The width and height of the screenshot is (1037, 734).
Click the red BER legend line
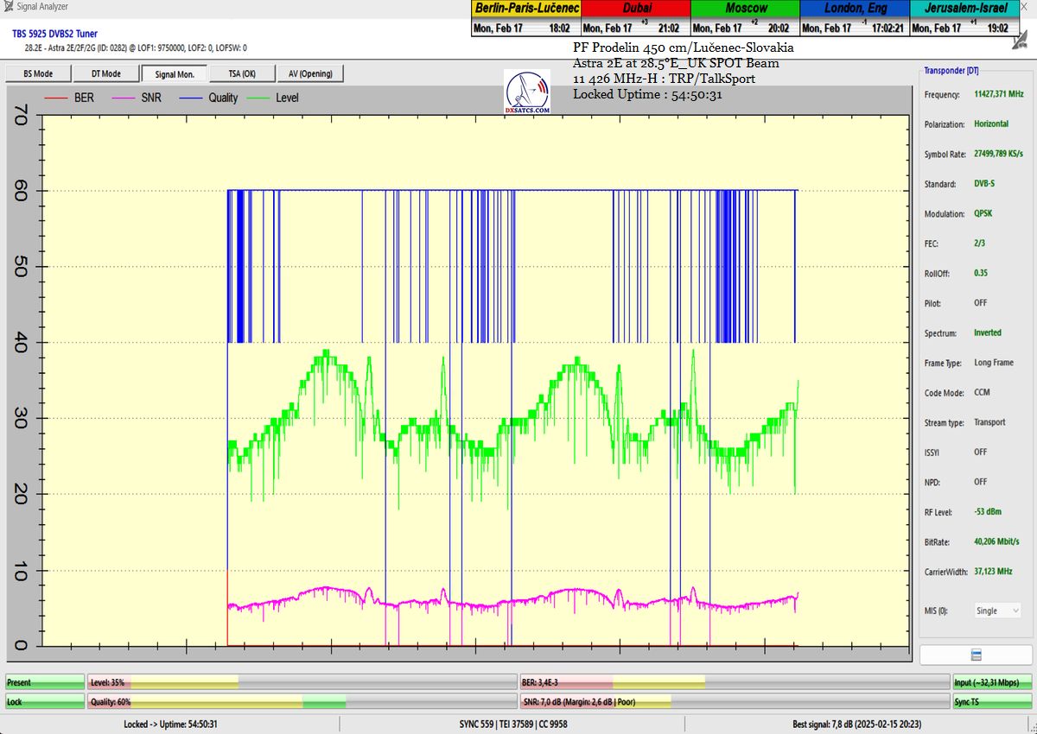pos(56,98)
